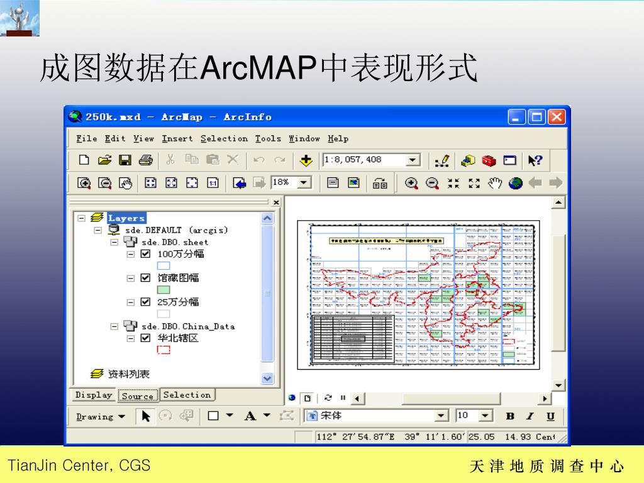
Task: Apply Italic text formatting
Action: (x=530, y=416)
